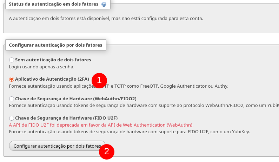Click the help icon beside the status heading
Screen dimensions: 279x162
[104, 5]
